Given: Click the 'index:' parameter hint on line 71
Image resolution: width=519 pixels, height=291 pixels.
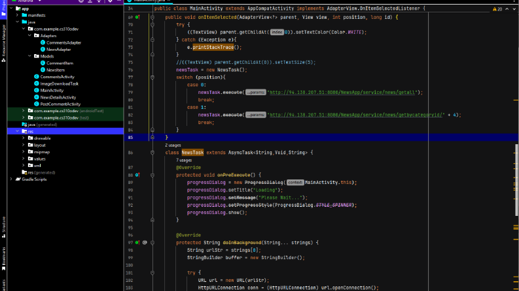Looking at the screenshot, I should coord(277,32).
